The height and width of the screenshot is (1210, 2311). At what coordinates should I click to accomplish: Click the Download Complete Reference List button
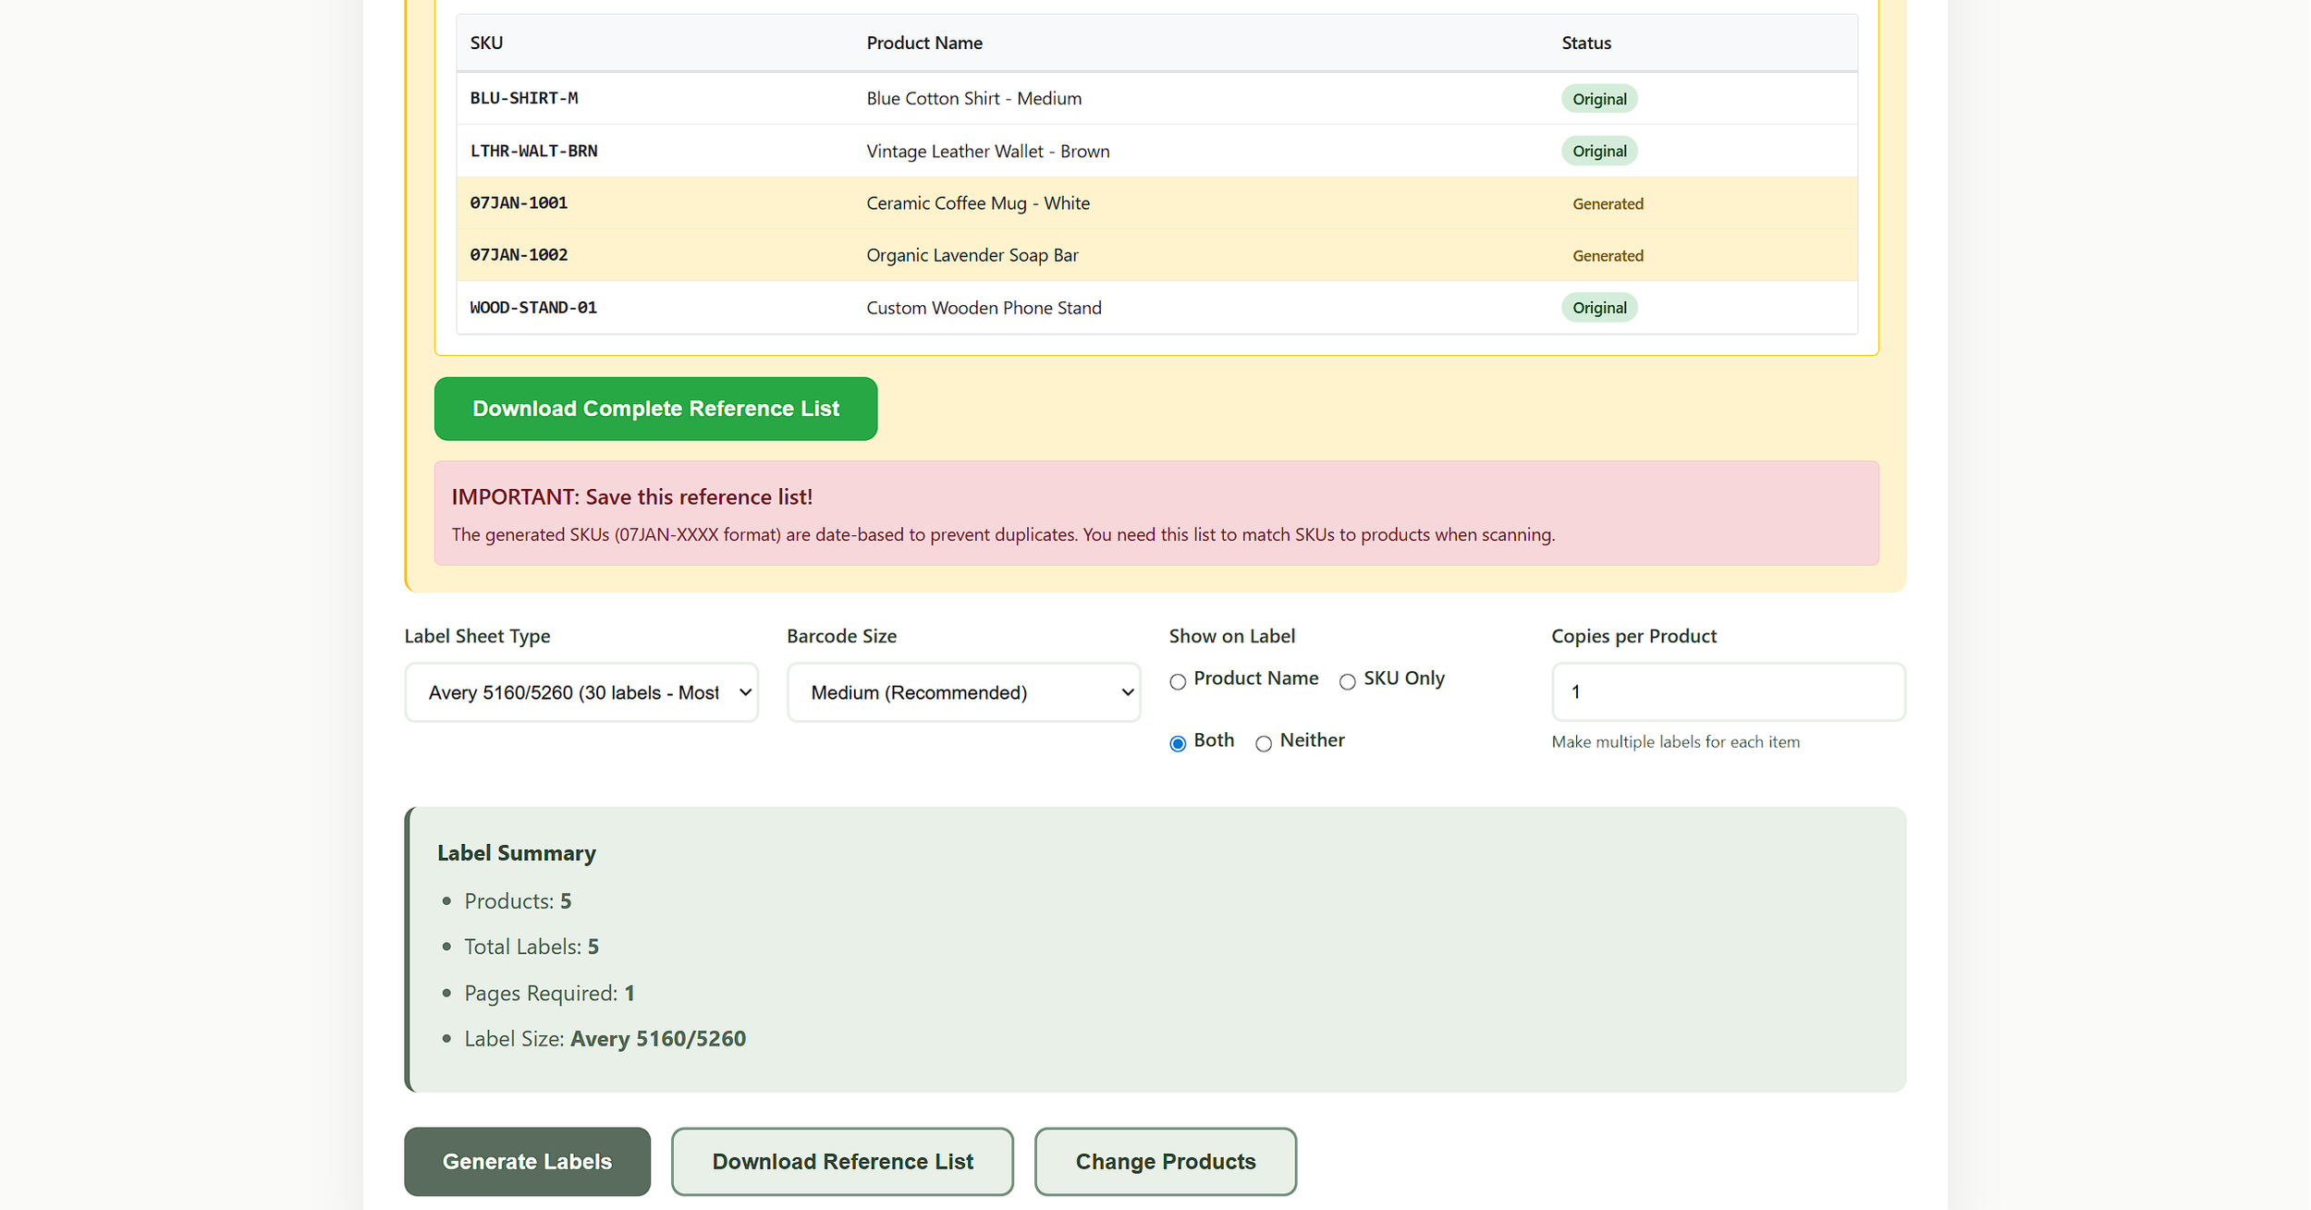coord(655,409)
